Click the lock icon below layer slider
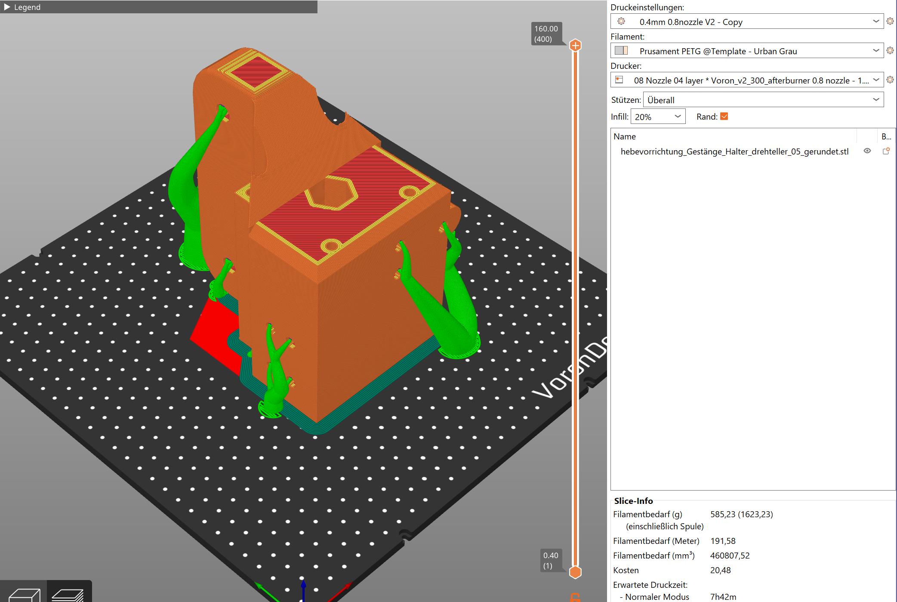The width and height of the screenshot is (897, 602). [x=575, y=597]
